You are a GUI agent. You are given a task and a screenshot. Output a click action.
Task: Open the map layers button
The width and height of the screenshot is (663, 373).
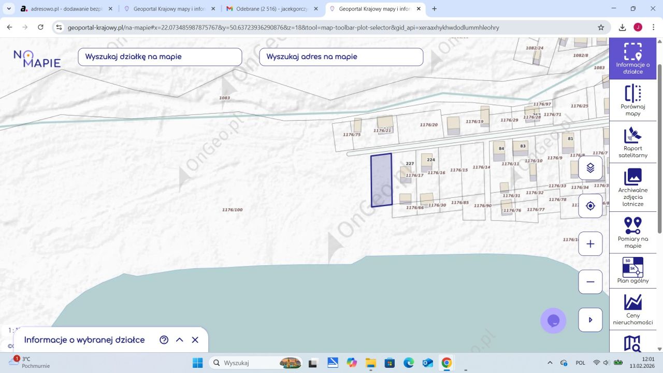pos(590,168)
